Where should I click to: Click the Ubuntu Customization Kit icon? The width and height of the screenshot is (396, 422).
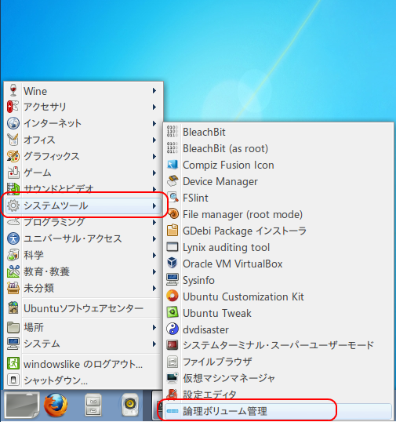pos(173,296)
